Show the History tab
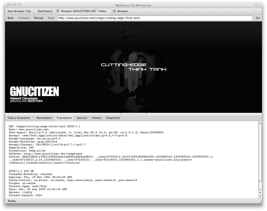267x211 pixels. coord(97,118)
